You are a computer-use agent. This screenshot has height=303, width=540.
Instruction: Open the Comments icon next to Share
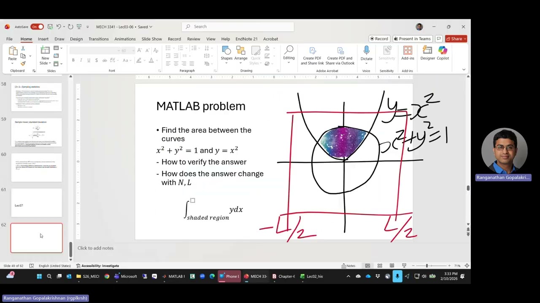point(439,39)
